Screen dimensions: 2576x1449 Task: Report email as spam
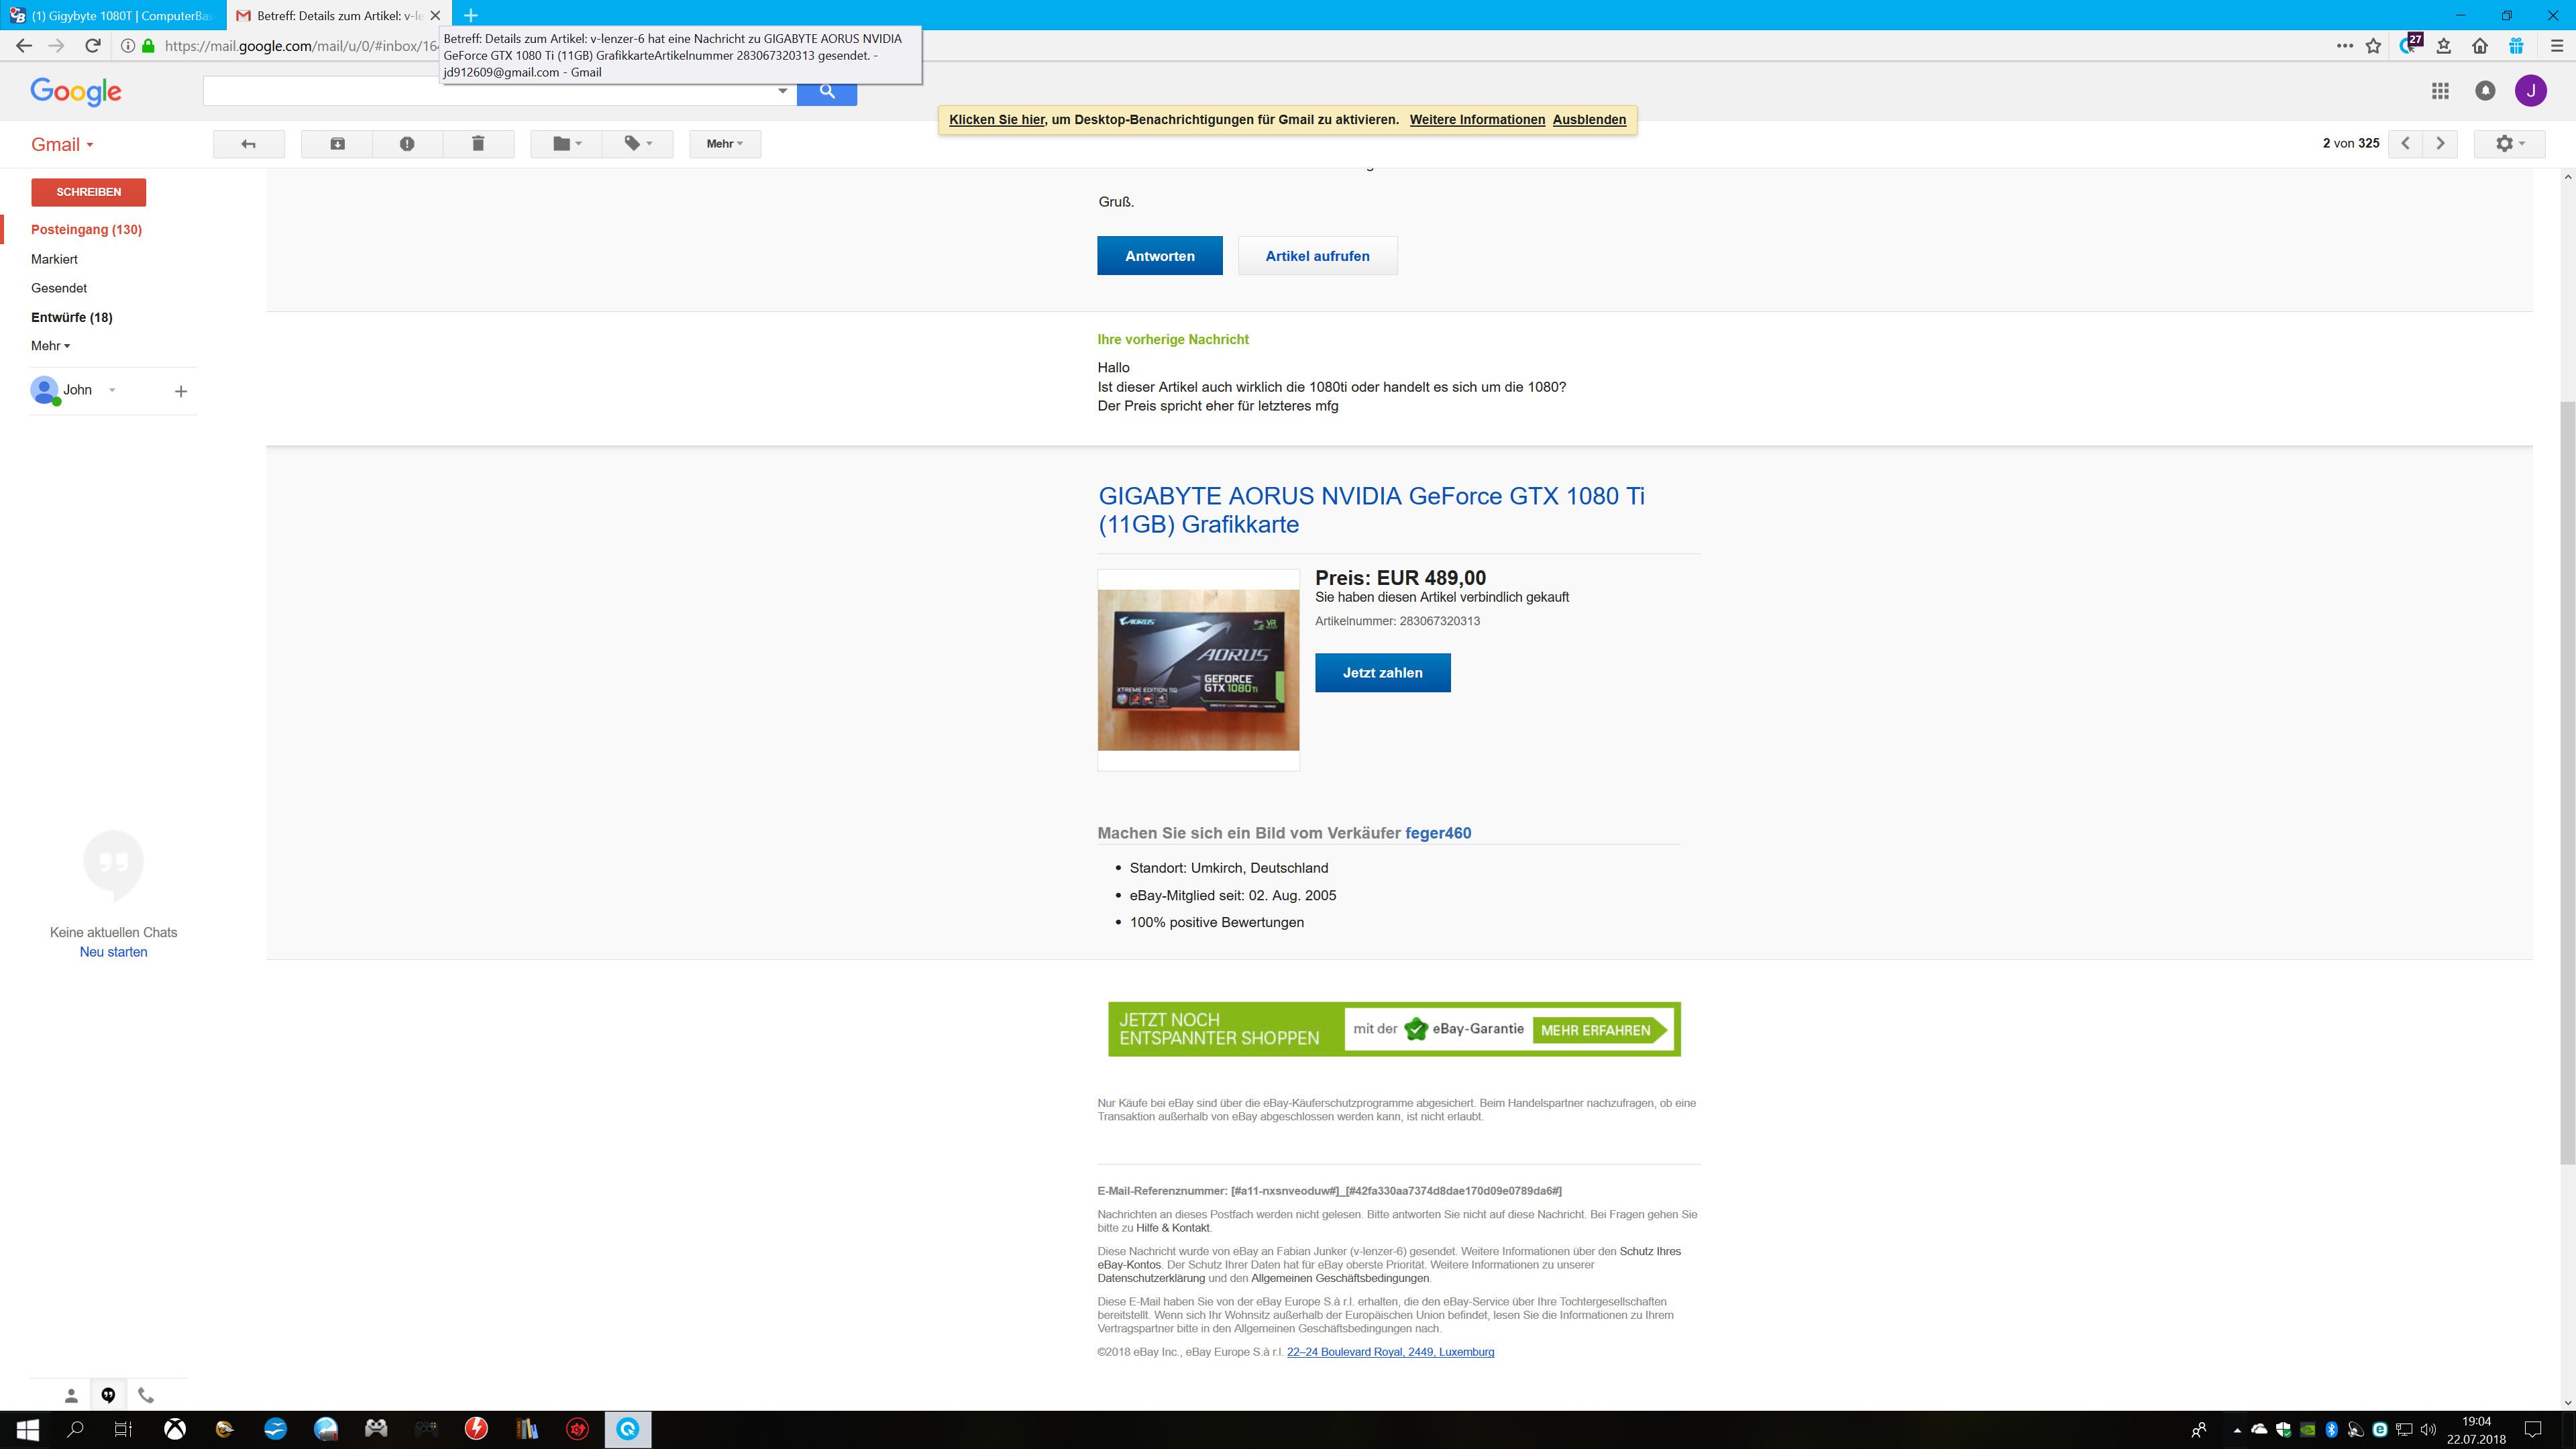click(x=407, y=144)
